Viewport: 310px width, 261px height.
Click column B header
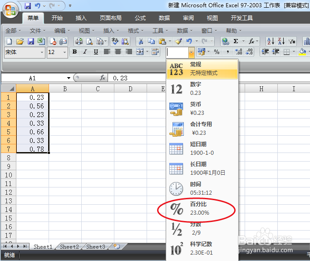(x=65, y=89)
